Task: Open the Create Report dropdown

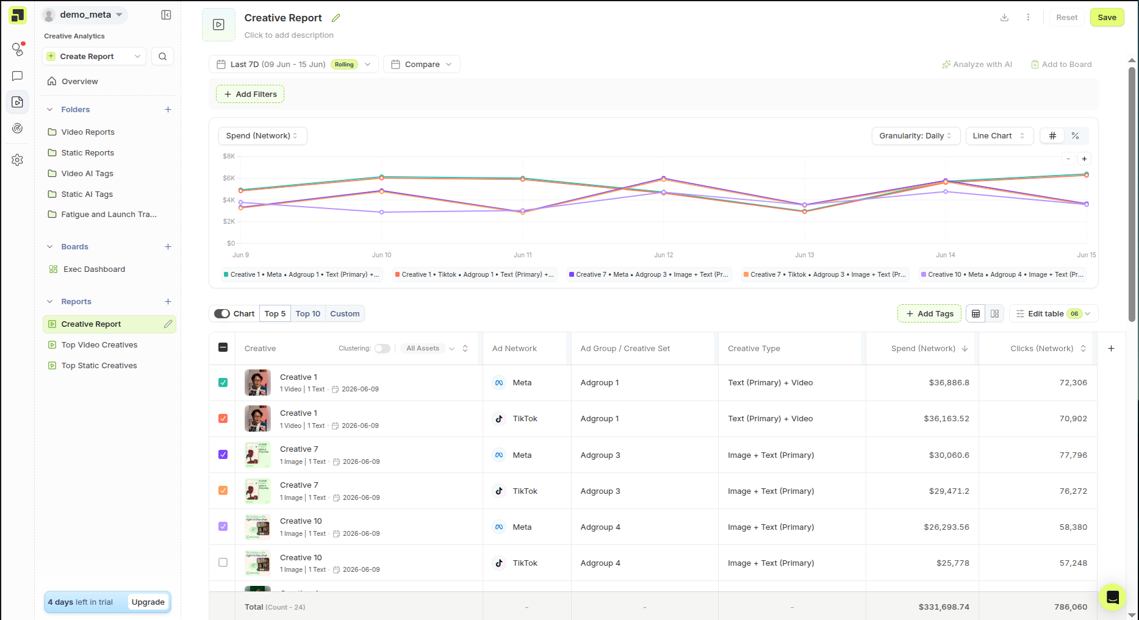Action: (95, 56)
